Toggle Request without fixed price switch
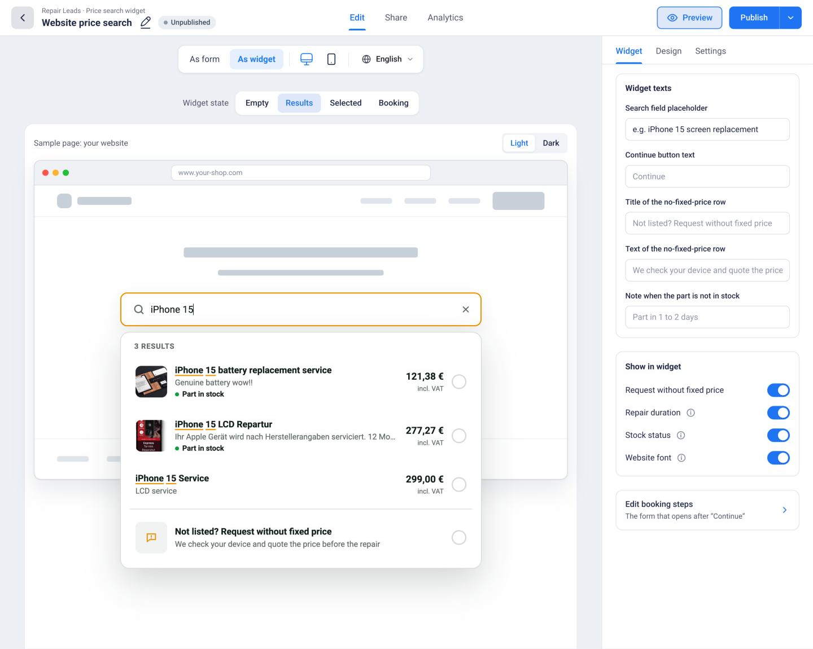Screen dimensions: 813x649 click(x=778, y=390)
